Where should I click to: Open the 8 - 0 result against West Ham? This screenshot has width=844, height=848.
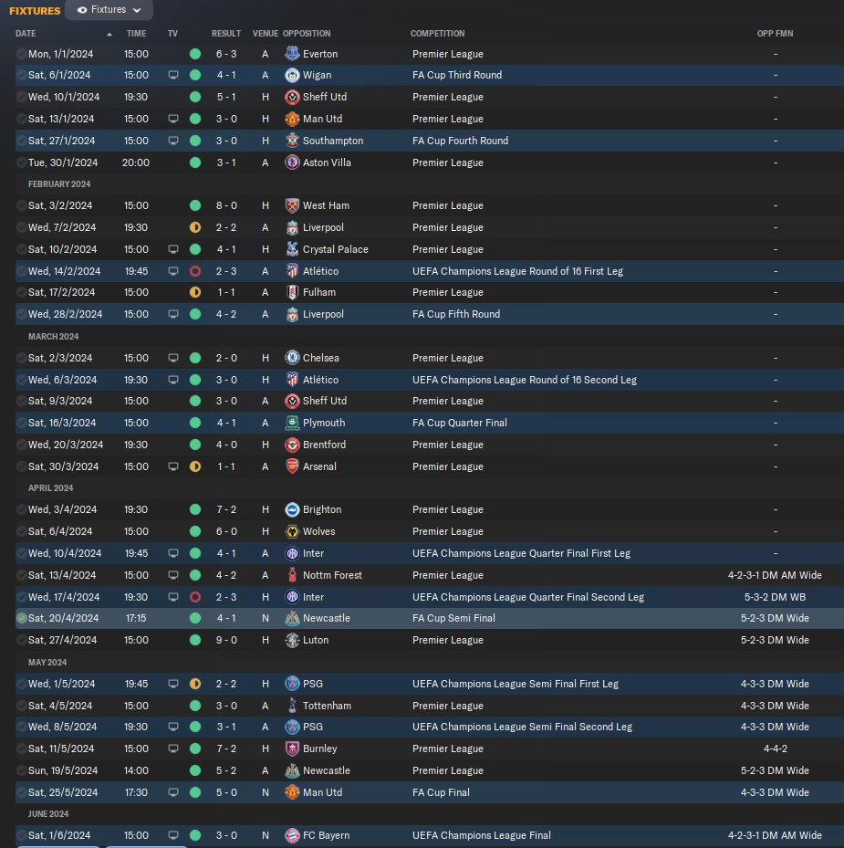click(226, 205)
